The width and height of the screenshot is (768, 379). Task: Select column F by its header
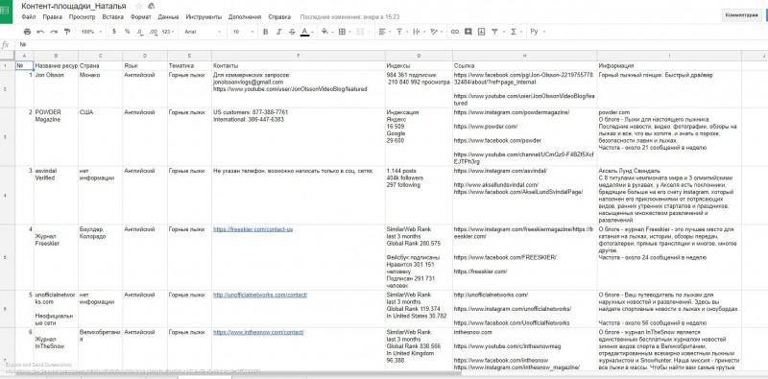[299, 56]
